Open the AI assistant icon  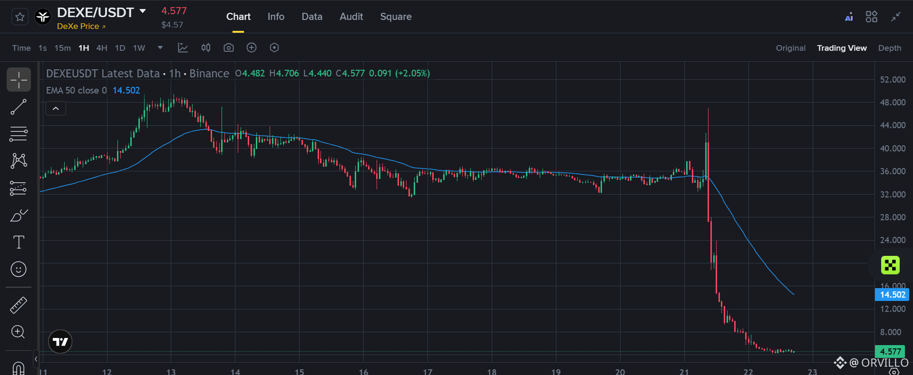click(x=849, y=17)
